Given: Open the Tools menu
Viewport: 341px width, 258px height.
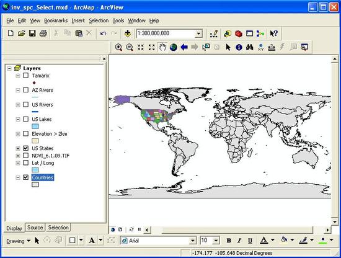Looking at the screenshot, I should [x=118, y=20].
